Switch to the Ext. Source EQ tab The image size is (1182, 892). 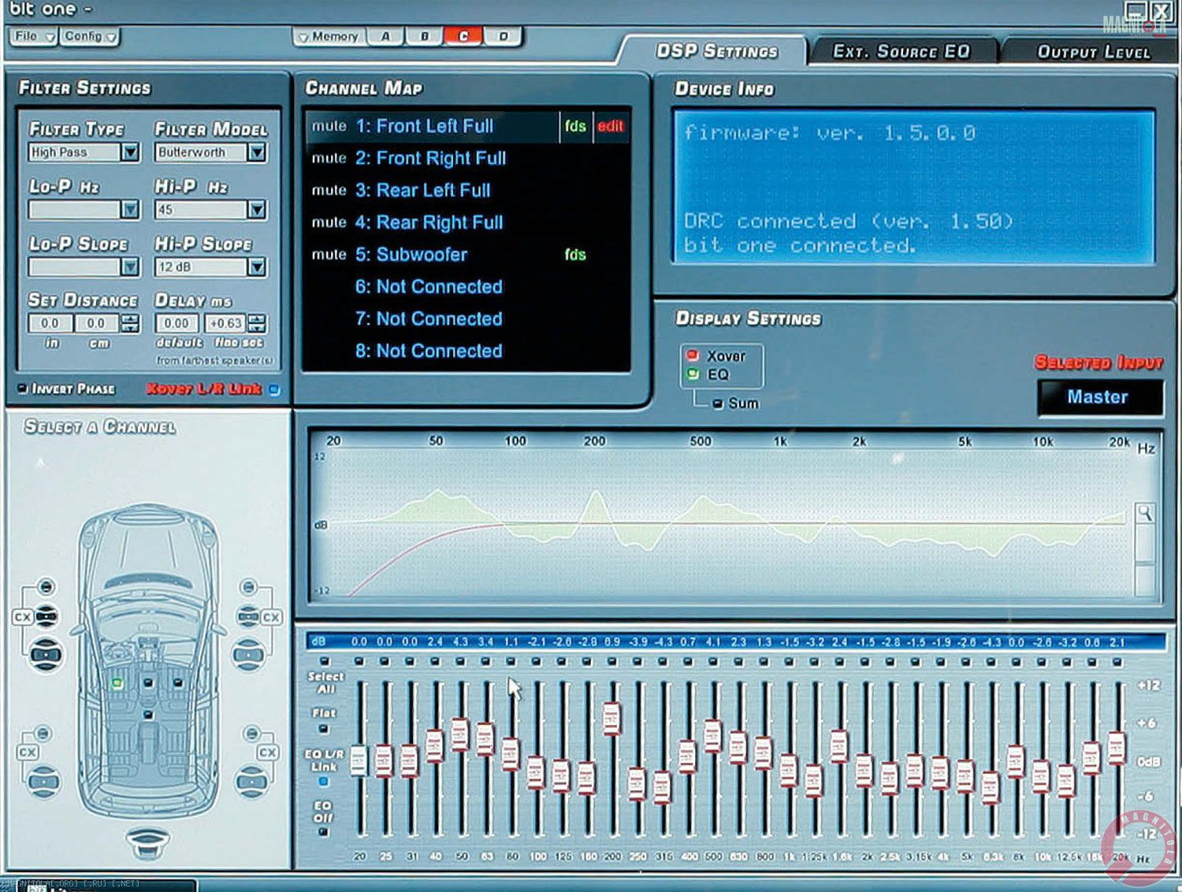pos(901,51)
